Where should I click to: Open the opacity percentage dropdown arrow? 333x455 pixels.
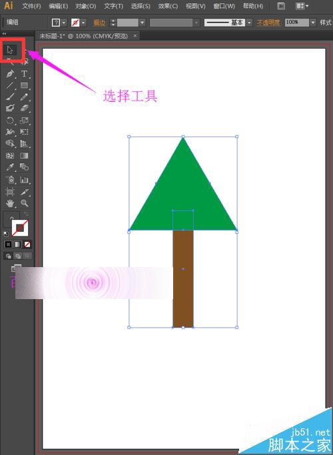point(313,23)
